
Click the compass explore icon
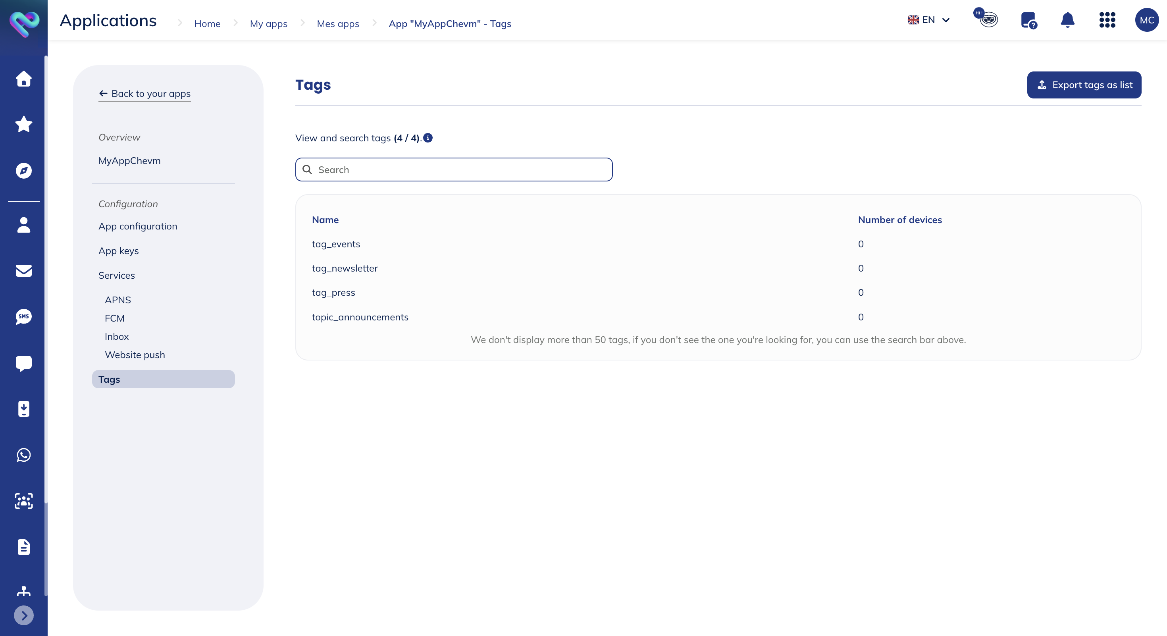(x=23, y=170)
